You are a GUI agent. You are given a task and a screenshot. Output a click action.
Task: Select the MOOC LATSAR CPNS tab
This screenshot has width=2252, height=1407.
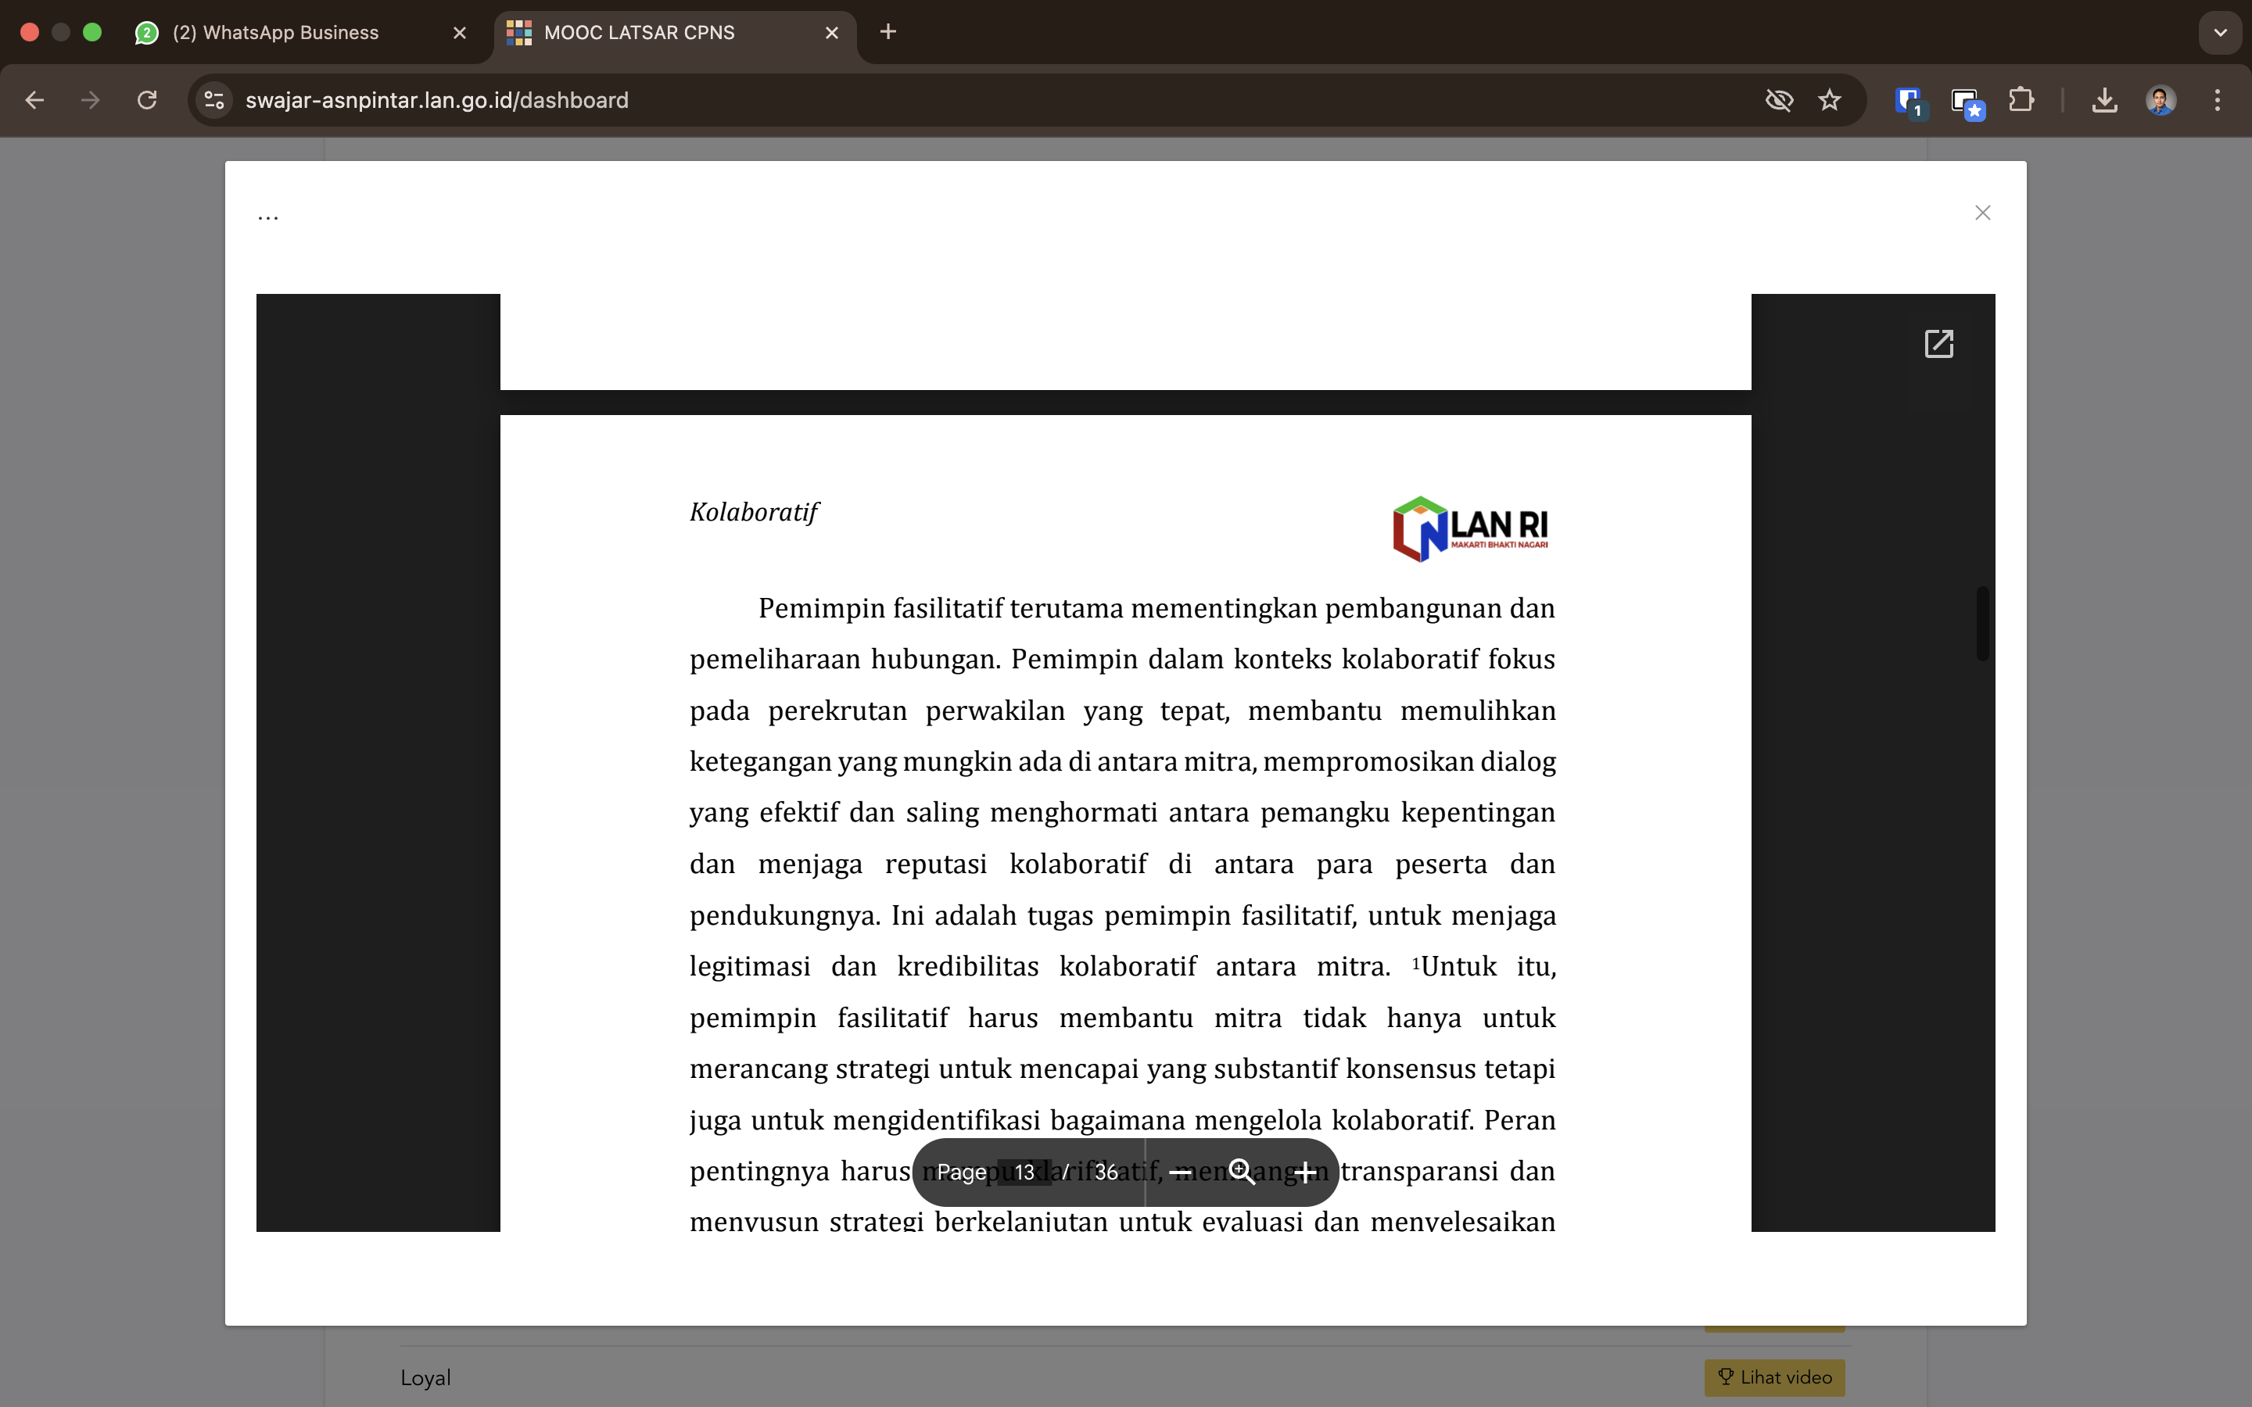pos(640,33)
